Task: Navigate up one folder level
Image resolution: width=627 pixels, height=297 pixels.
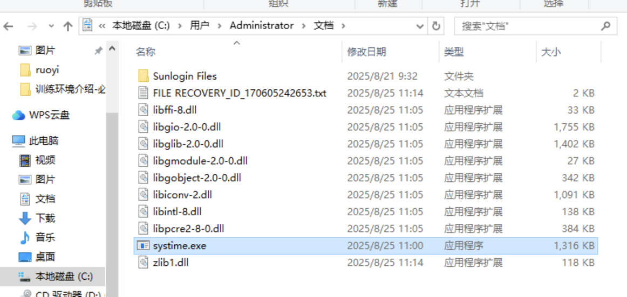Action: (67, 26)
